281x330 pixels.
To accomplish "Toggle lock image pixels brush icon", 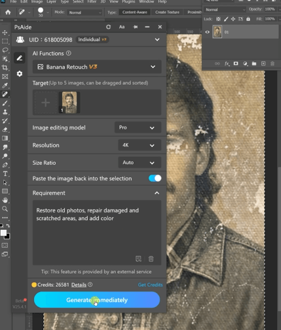I will tap(226, 19).
